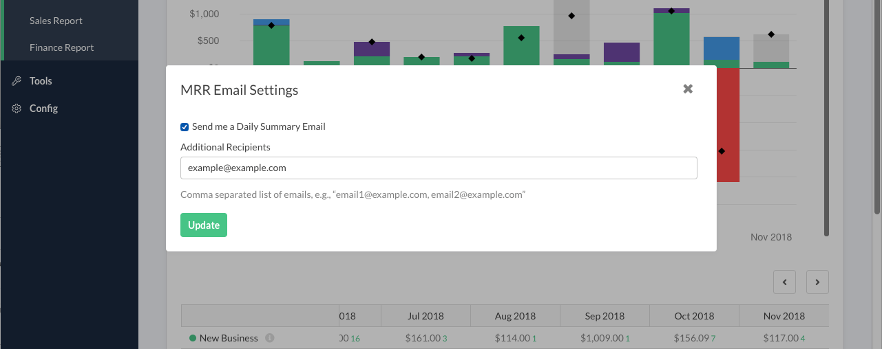This screenshot has width=882, height=349.
Task: Click the page vertical scrollbar
Action: click(826, 137)
